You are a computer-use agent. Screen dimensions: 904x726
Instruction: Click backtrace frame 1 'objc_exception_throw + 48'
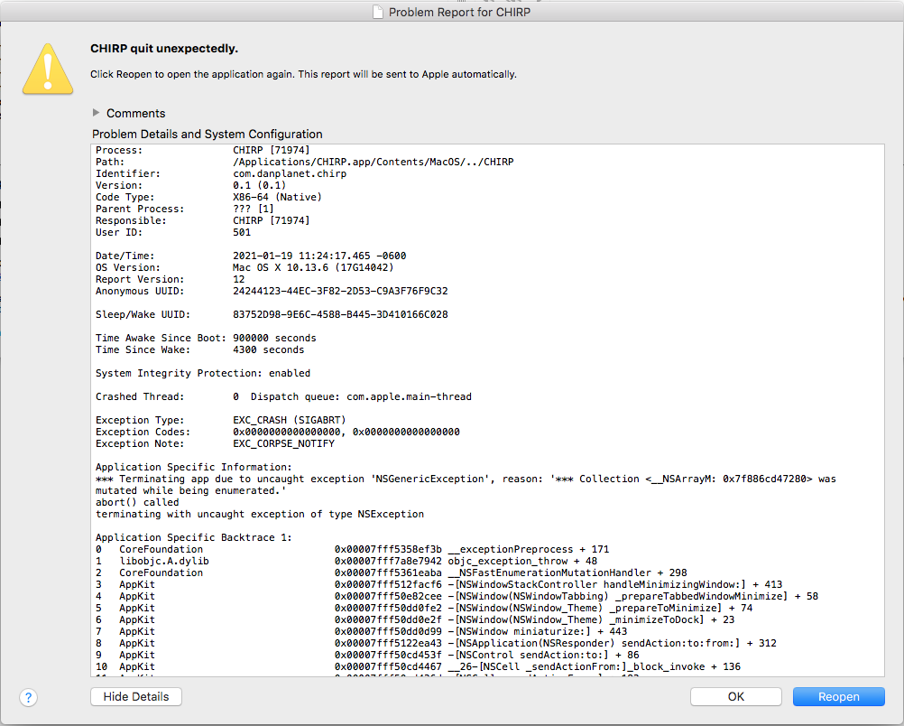point(522,561)
